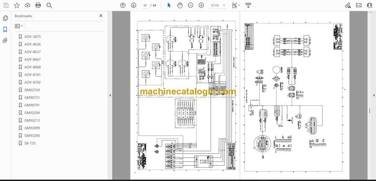The width and height of the screenshot is (376, 181).
Task: Toggle the Bookmarks panel icon
Action: click(x=5, y=30)
